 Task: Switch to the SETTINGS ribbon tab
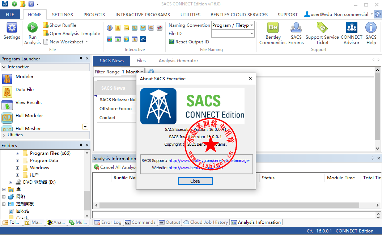pyautogui.click(x=62, y=14)
